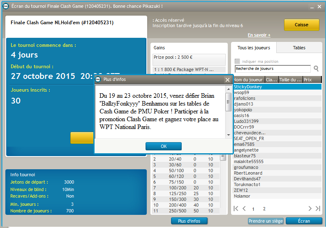This screenshot has height=228, width=326.
Task: Select player SEAT_OPEN_FR
Action: pyautogui.click(x=277, y=138)
